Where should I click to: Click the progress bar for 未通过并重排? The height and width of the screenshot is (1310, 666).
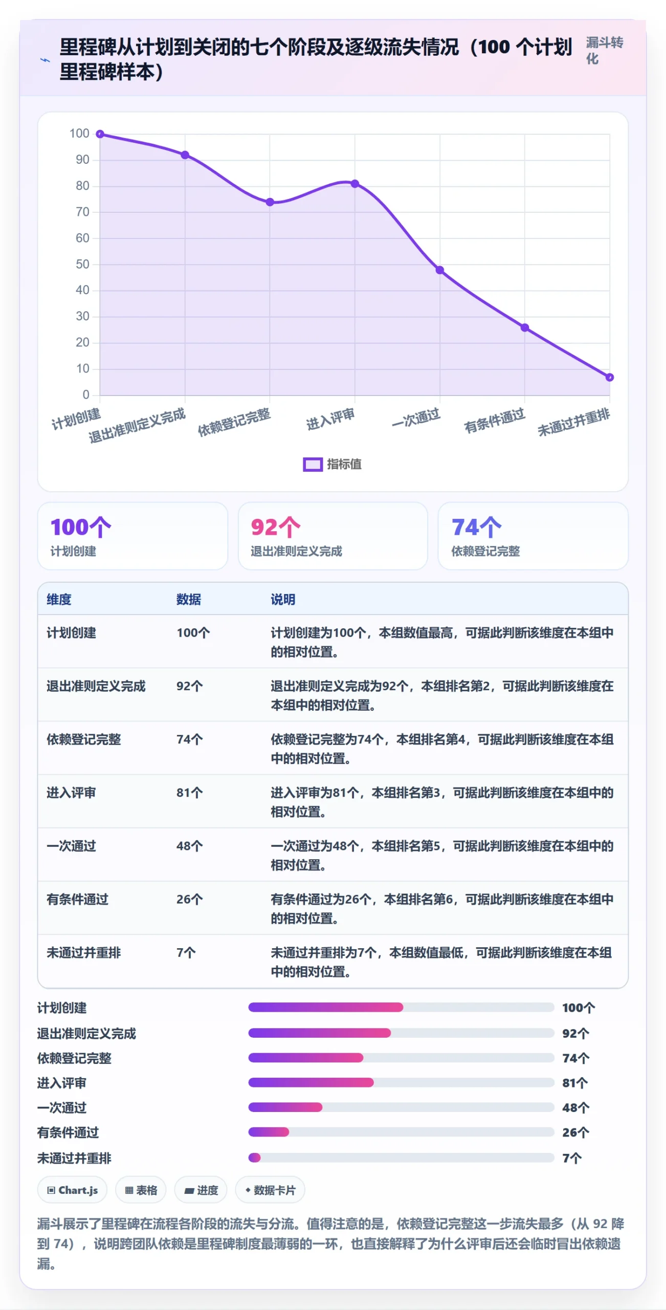tap(401, 1158)
